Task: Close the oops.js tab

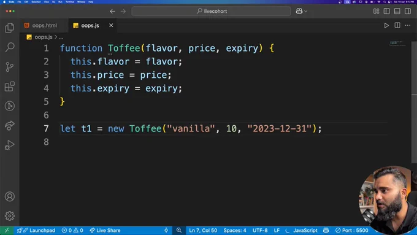Action: [111, 25]
